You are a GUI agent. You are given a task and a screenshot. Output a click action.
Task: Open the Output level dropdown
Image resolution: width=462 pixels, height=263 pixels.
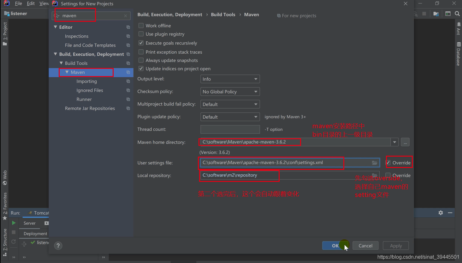[x=230, y=79]
